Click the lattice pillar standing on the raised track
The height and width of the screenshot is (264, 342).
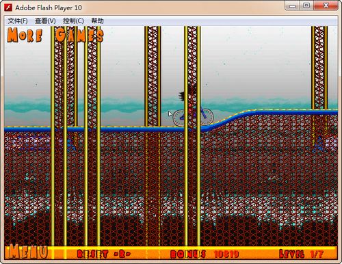319,68
